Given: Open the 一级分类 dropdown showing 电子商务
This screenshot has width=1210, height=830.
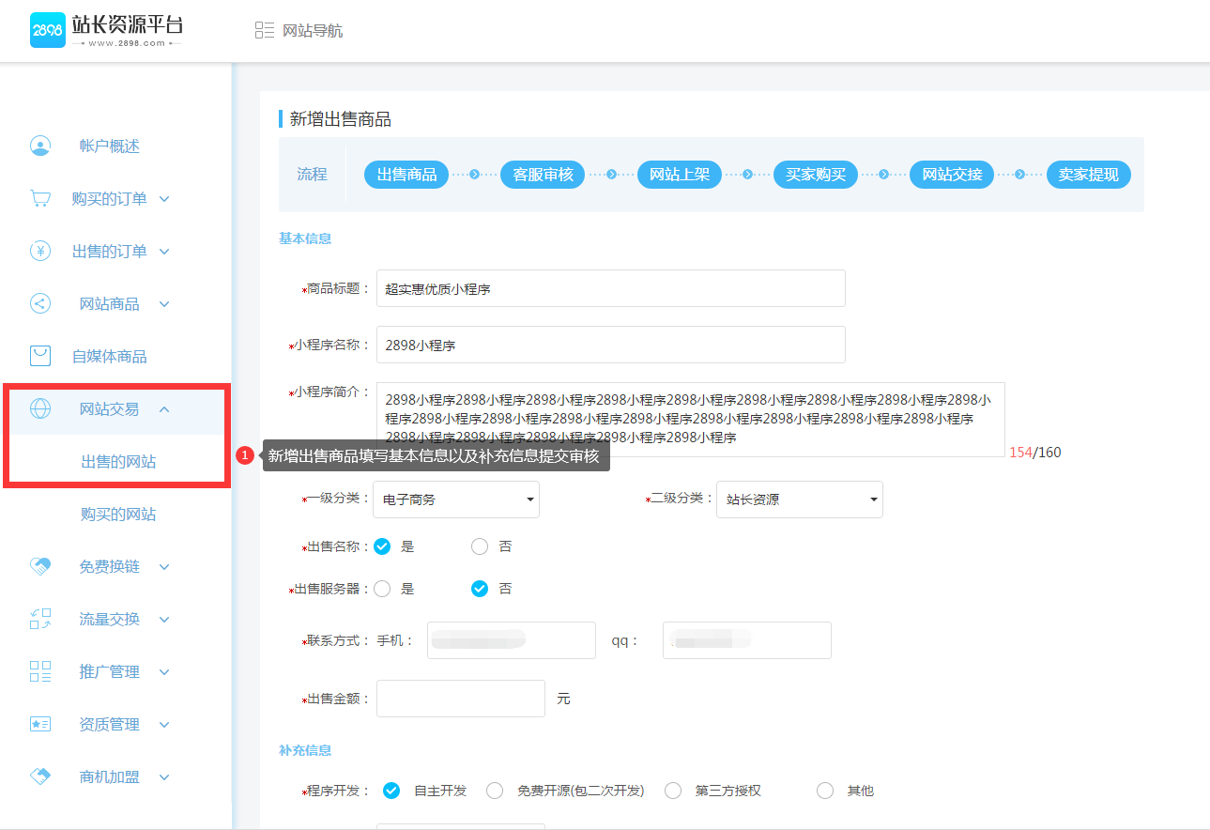Looking at the screenshot, I should pyautogui.click(x=456, y=499).
